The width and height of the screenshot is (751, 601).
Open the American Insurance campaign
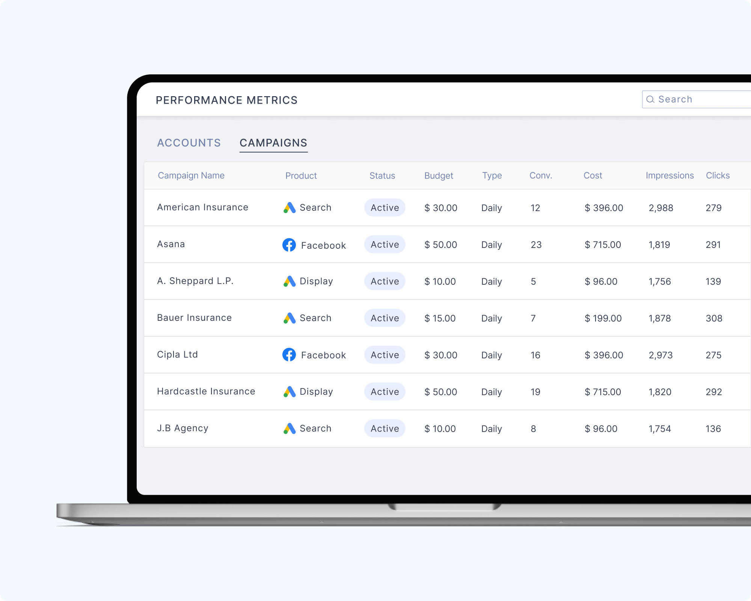[x=202, y=207]
